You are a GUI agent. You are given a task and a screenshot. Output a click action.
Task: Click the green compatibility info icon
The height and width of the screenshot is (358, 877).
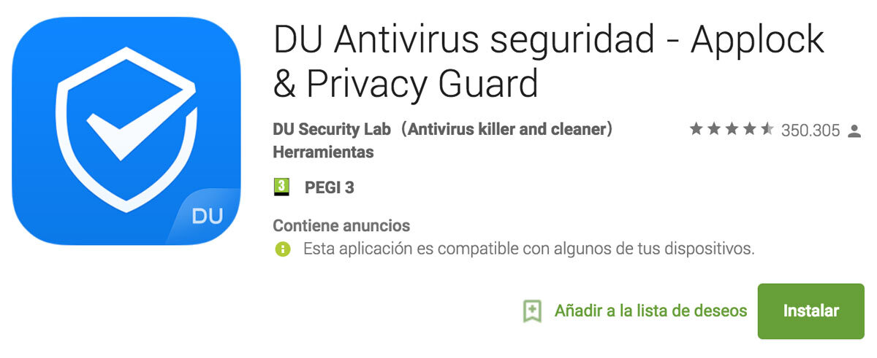(282, 249)
